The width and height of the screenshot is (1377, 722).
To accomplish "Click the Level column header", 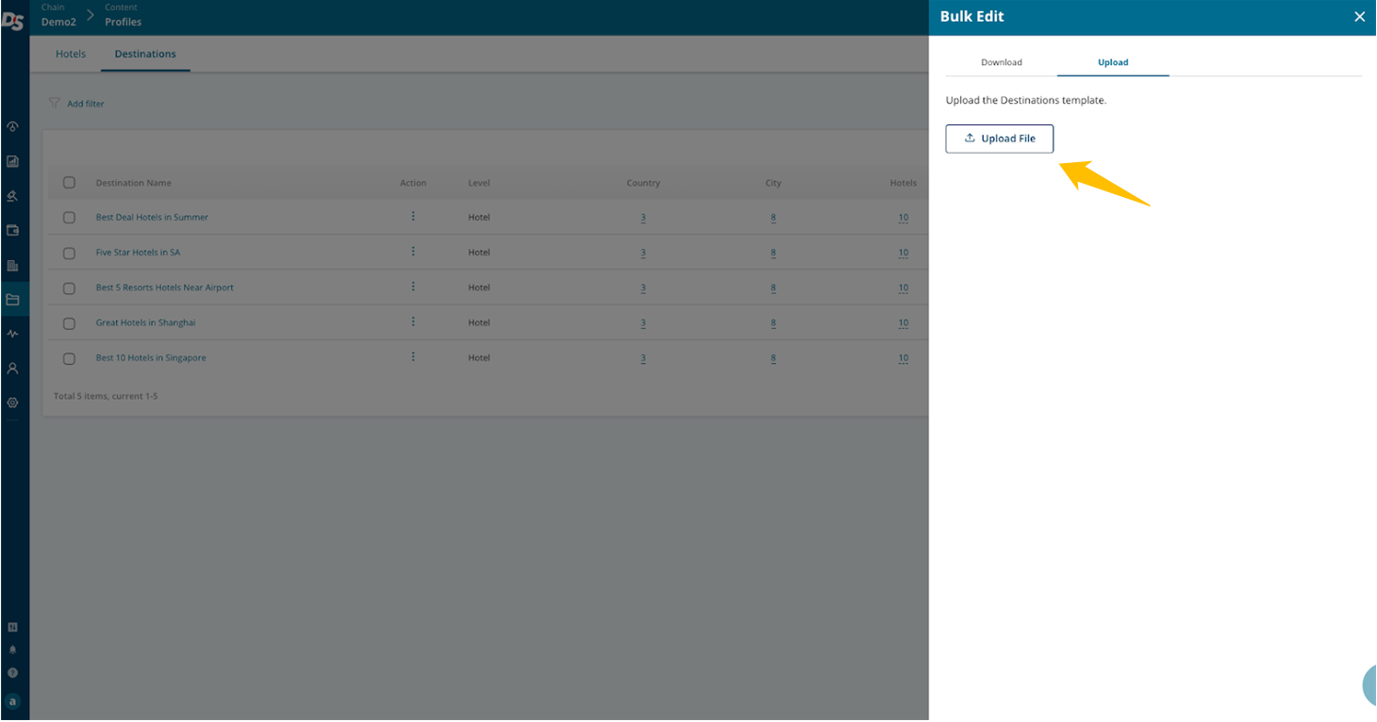I will [479, 183].
